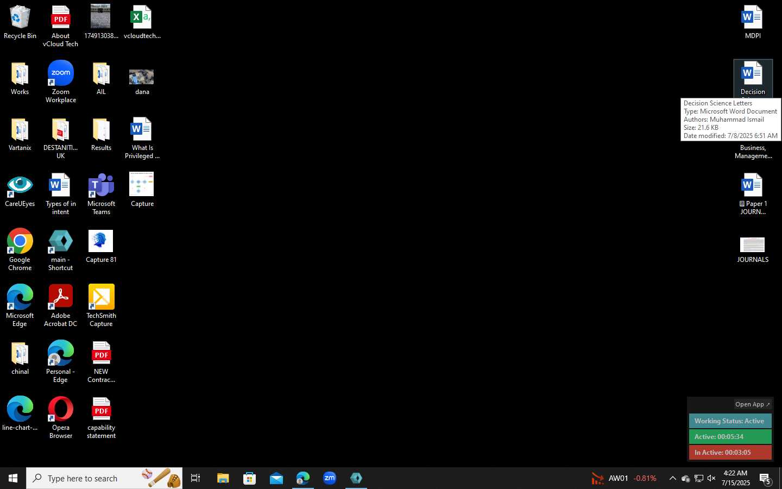Select the Capture 81 image
This screenshot has height=489, width=782.
tap(101, 247)
